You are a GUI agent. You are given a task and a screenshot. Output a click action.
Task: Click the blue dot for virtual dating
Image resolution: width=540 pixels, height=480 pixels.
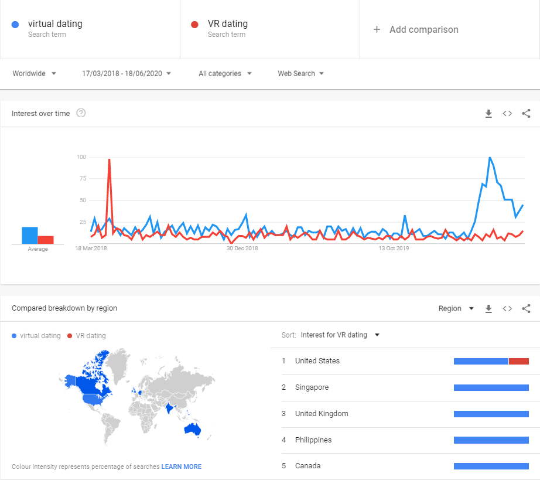[x=15, y=25]
